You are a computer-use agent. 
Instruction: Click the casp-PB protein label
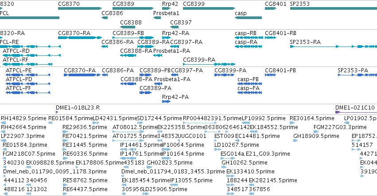[248, 79]
